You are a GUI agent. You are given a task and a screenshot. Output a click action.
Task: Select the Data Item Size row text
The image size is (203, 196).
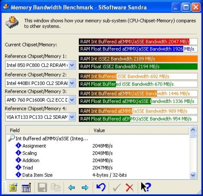click(38, 175)
